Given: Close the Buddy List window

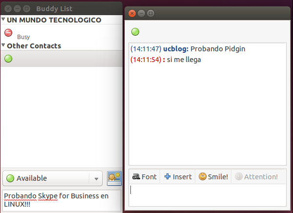Looking at the screenshot, I should click(7, 8).
